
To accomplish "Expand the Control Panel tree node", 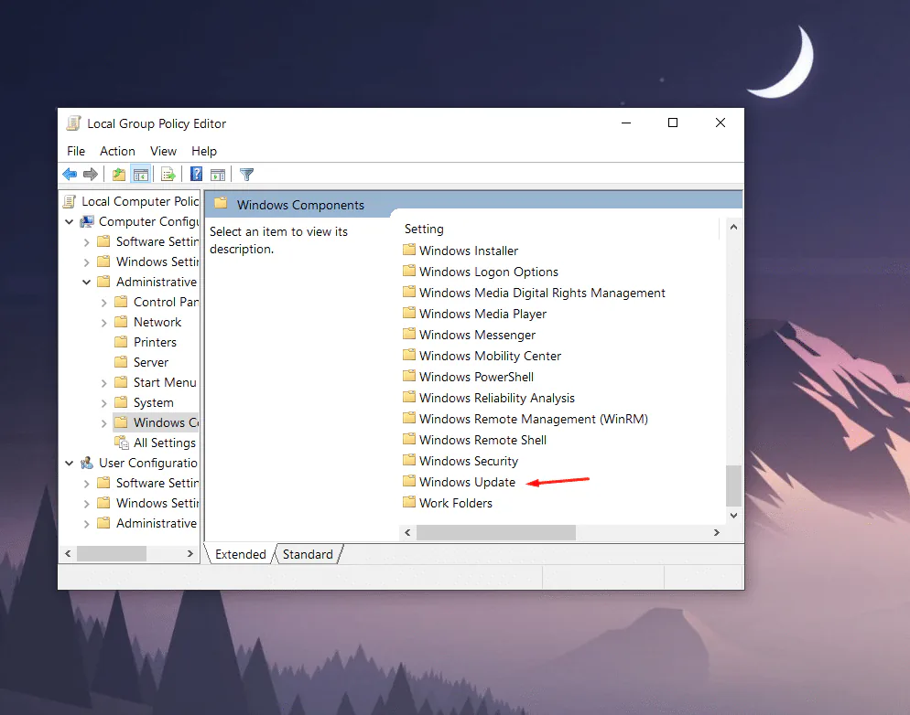I will point(103,303).
